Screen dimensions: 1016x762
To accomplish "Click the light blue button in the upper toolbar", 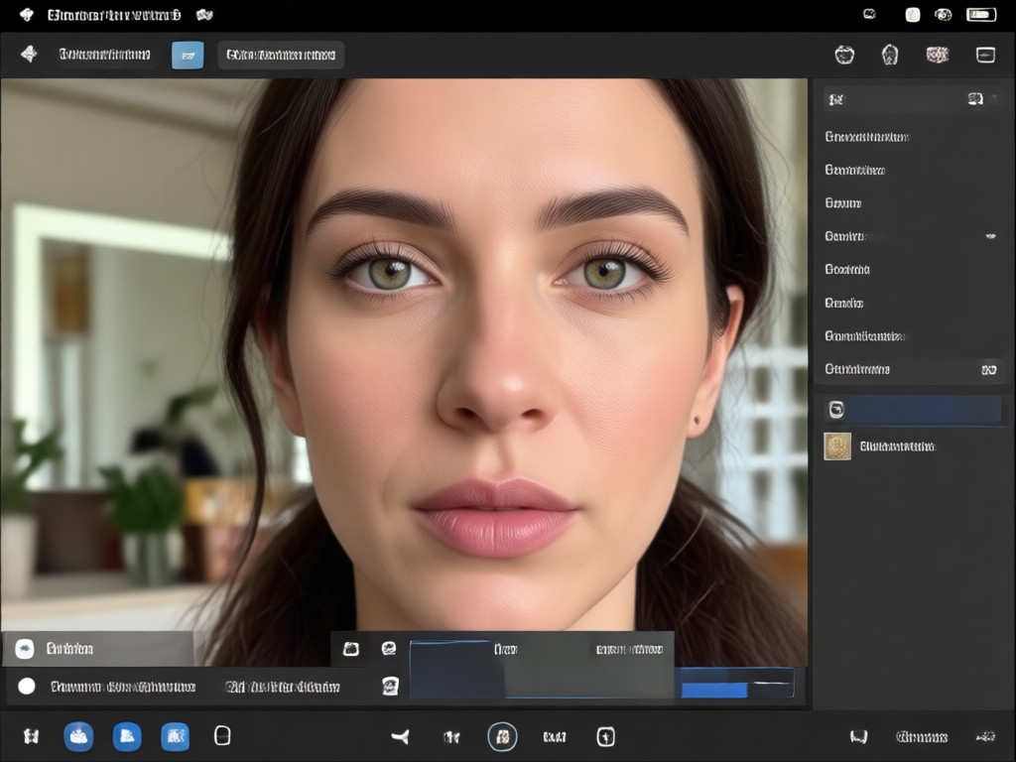I will [x=188, y=56].
